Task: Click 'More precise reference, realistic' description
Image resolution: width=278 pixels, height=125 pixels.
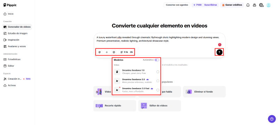Action: tap(137, 83)
